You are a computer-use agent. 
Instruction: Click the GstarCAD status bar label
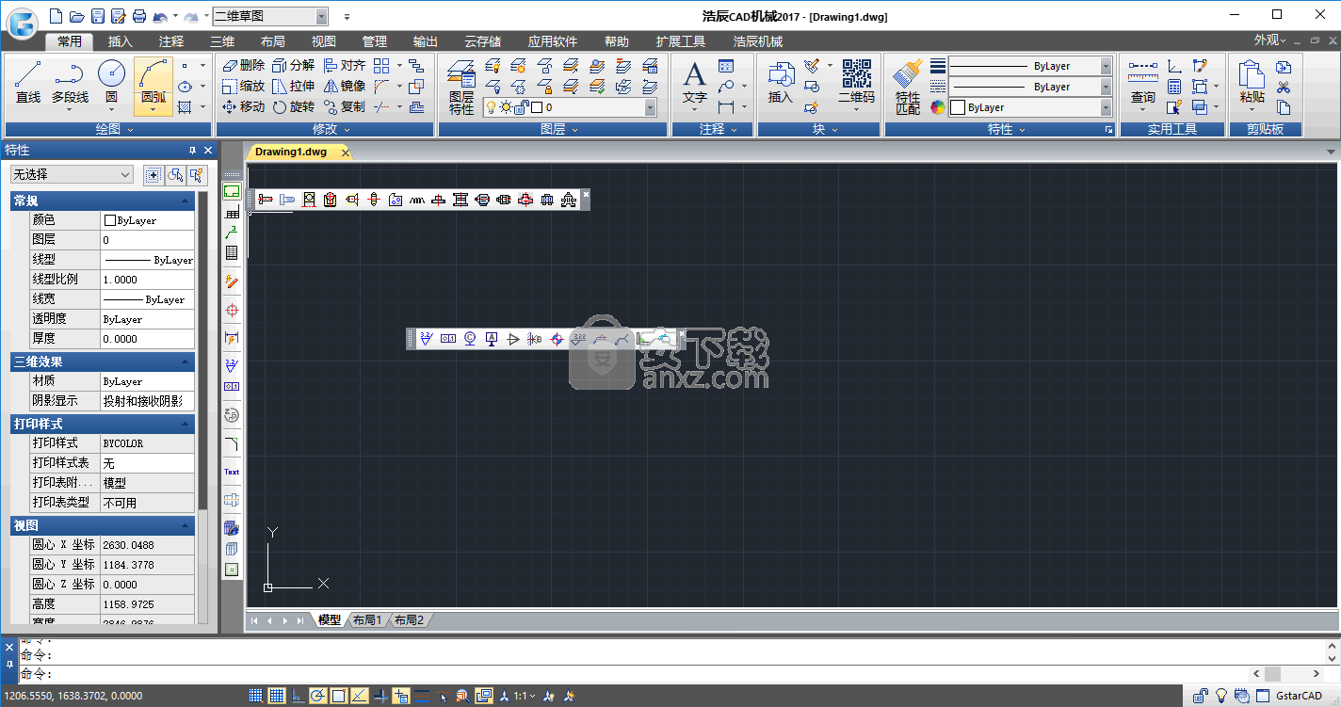click(1300, 696)
